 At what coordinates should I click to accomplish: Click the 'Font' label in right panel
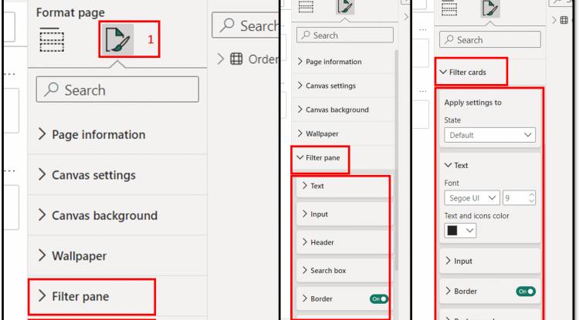coord(452,183)
